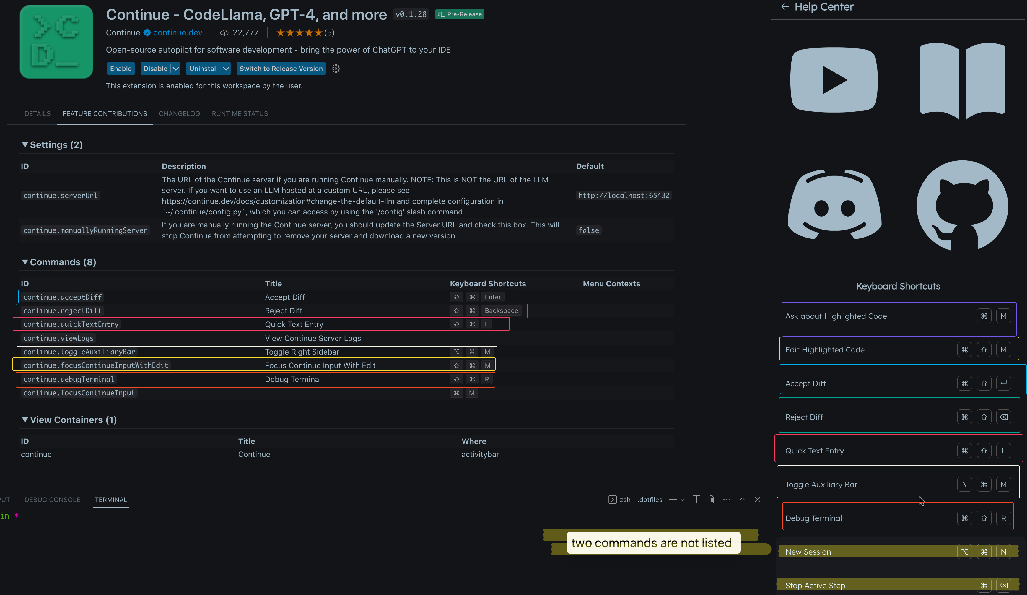
Task: Click the back arrow next to Help Center
Action: (785, 6)
